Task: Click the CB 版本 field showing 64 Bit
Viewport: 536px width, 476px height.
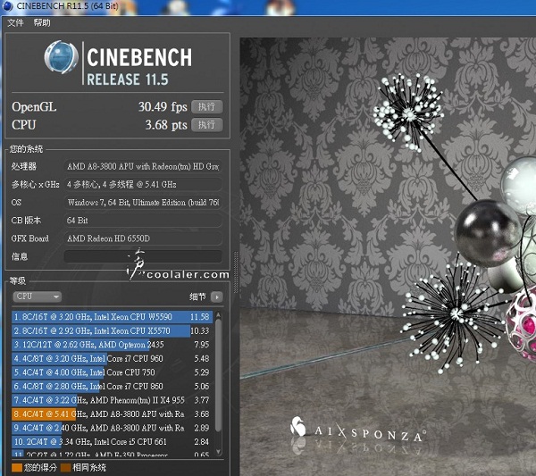Action: pos(143,221)
